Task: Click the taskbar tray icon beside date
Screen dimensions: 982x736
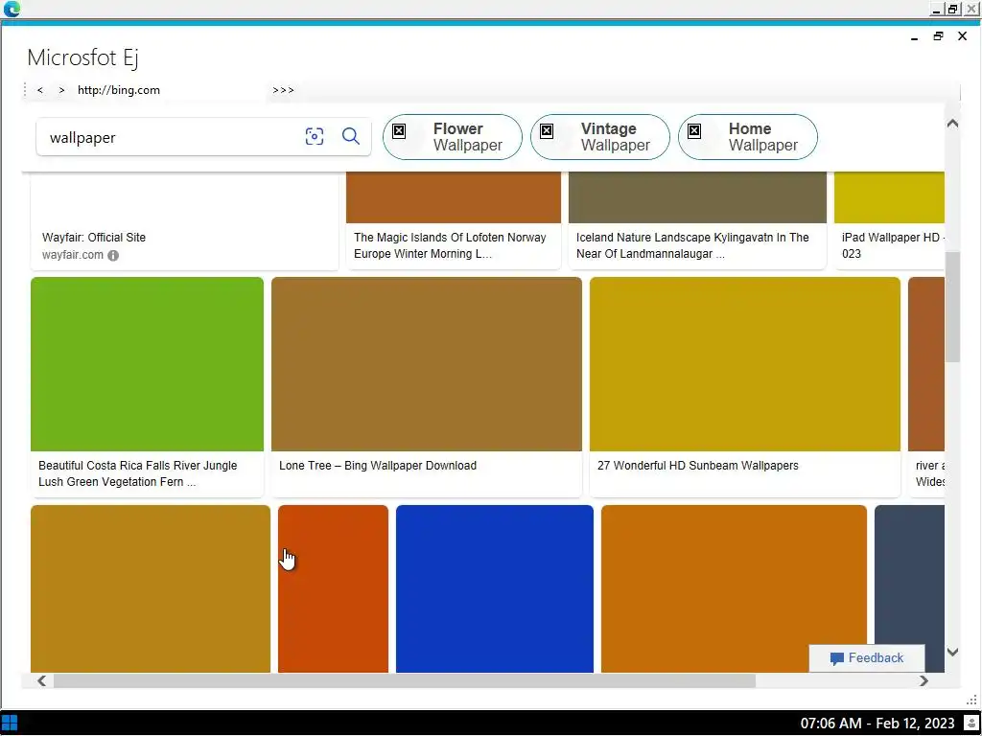Action: [972, 724]
